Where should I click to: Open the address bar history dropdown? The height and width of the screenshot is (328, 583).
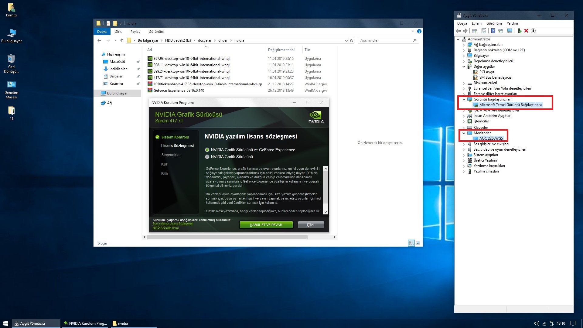346,40
